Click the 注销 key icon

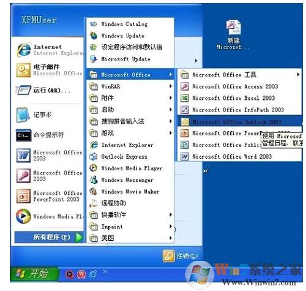pos(169,256)
